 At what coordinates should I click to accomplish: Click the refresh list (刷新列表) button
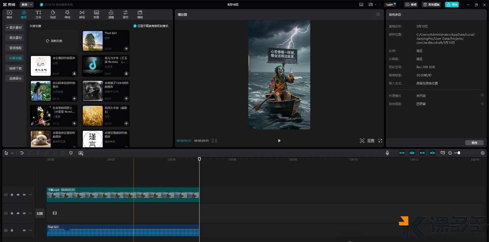[x=54, y=41]
